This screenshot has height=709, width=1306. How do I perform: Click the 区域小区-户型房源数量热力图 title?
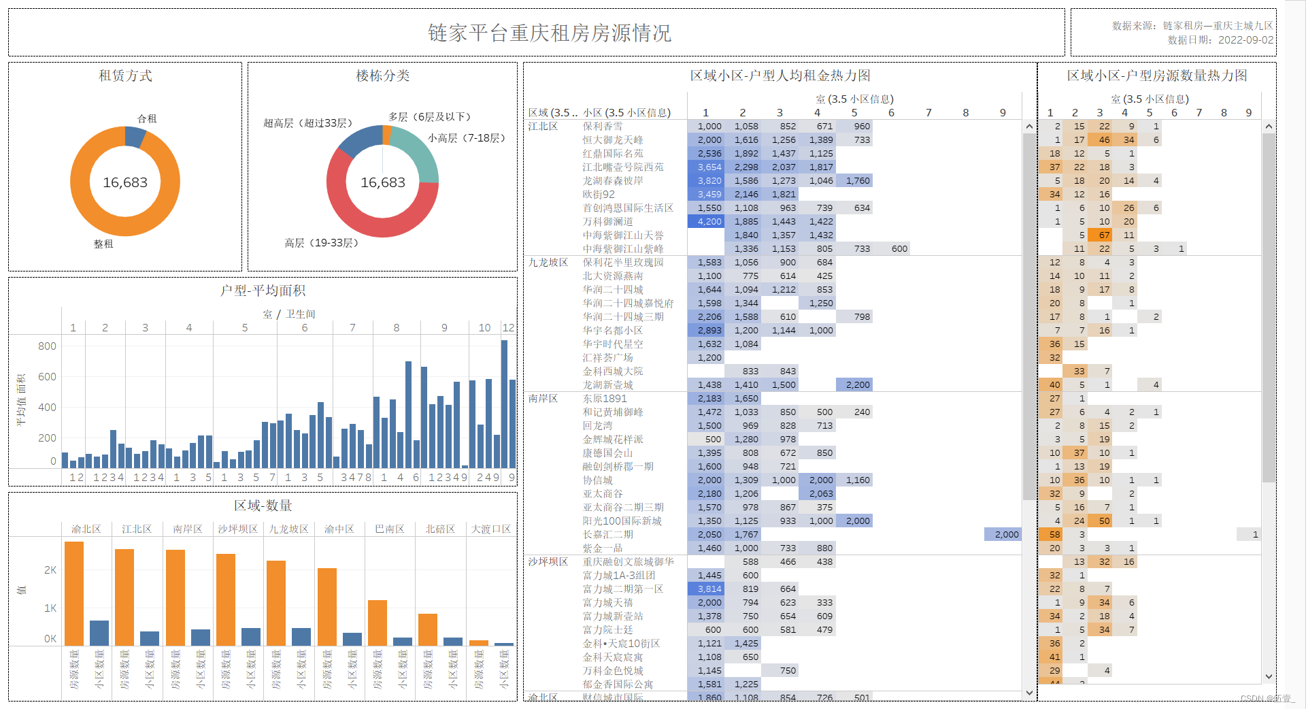click(1157, 76)
